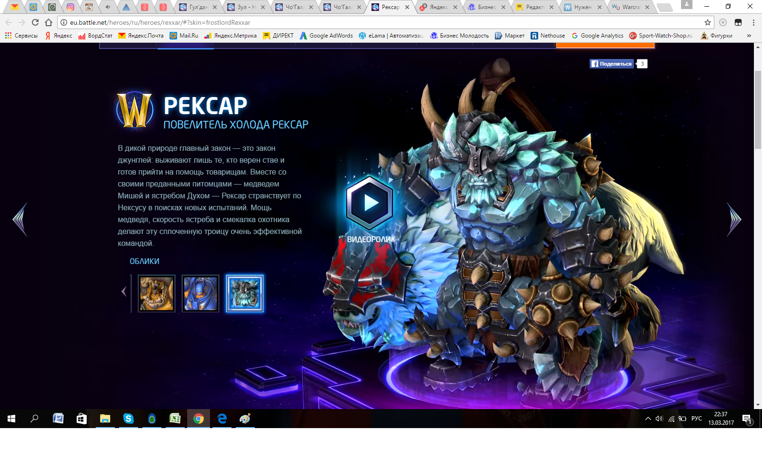Image resolution: width=762 pixels, height=469 pixels.
Task: Go to the previous hero with left arrow
Action: (20, 219)
